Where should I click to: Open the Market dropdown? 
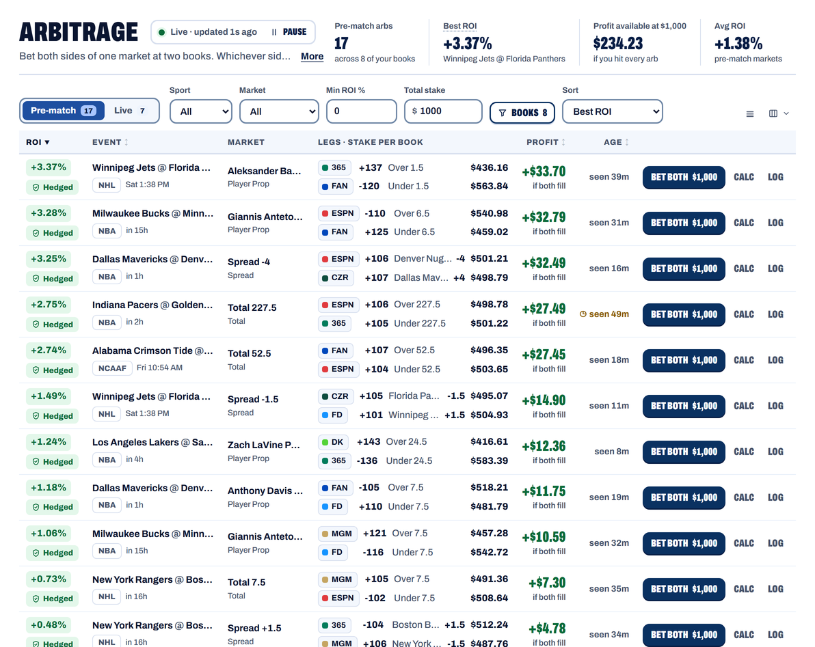tap(279, 111)
